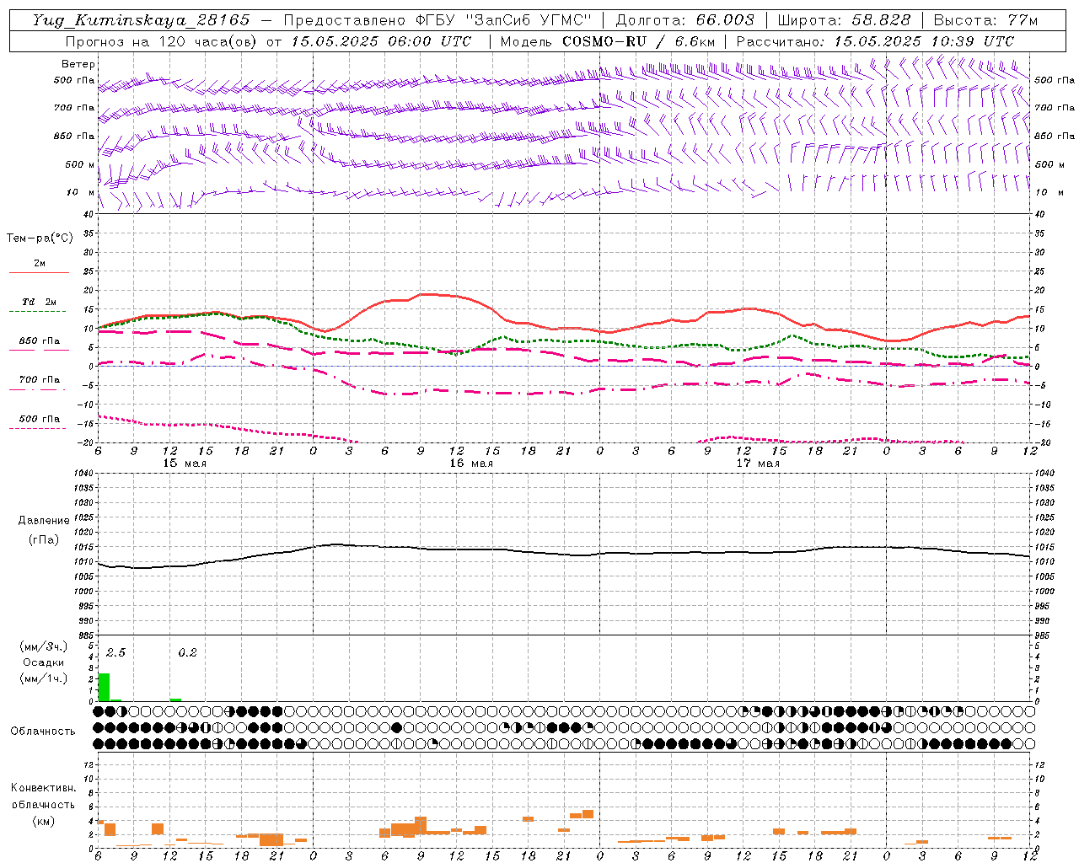Click the 0.2 precipitation amount value
Screen dimensions: 1079x863
click(187, 653)
